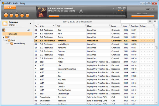Select the track titled Nara
The height and width of the screenshot is (106, 159).
click(x=94, y=34)
